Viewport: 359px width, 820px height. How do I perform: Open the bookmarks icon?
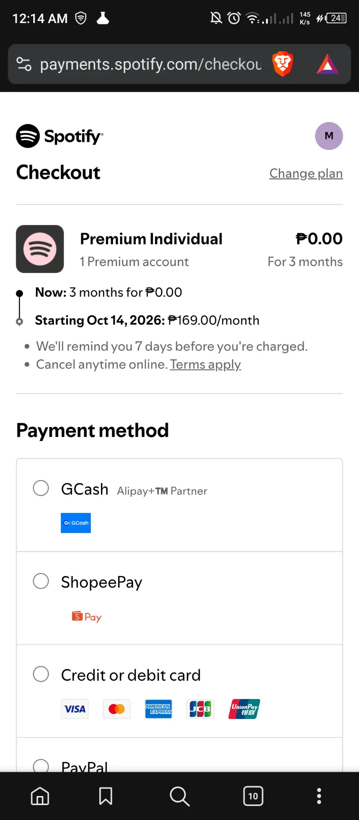point(106,796)
